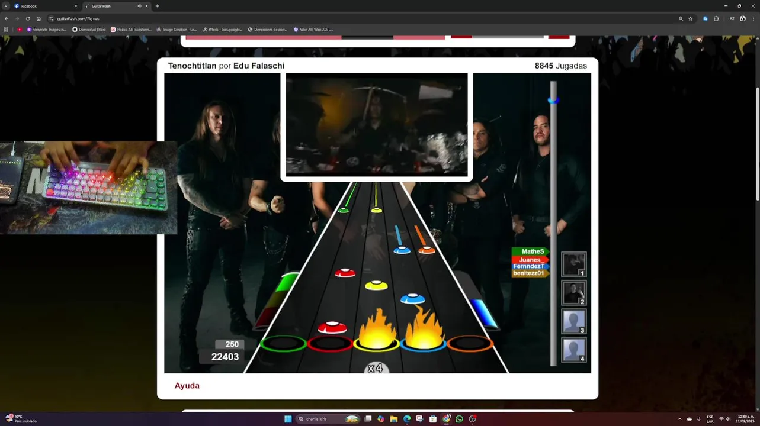Screen dimensions: 760x426
Task: Close the Facebook tab
Action: click(76, 6)
